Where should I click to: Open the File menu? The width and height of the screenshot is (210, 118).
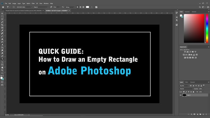pyautogui.click(x=6, y=3)
